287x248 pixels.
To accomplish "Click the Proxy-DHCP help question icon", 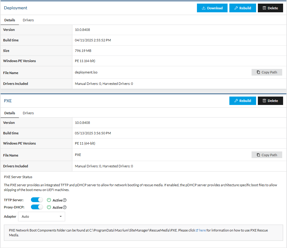I will (65, 208).
